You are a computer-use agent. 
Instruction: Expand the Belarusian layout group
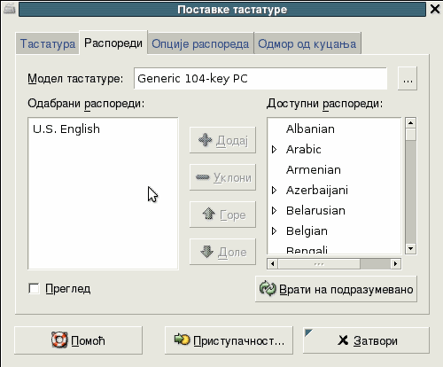(274, 210)
